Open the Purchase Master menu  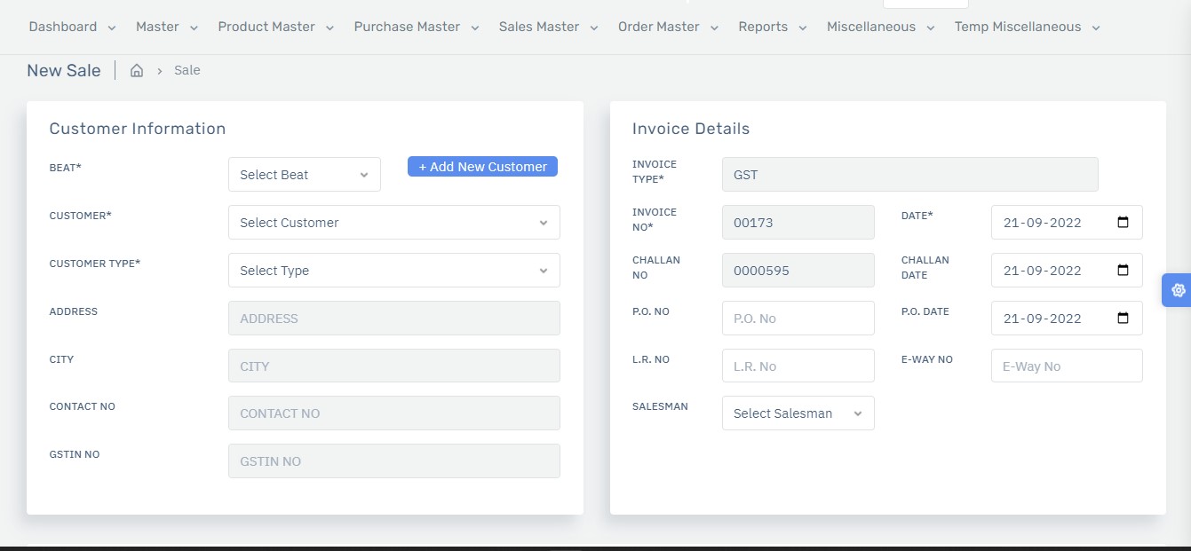(416, 27)
